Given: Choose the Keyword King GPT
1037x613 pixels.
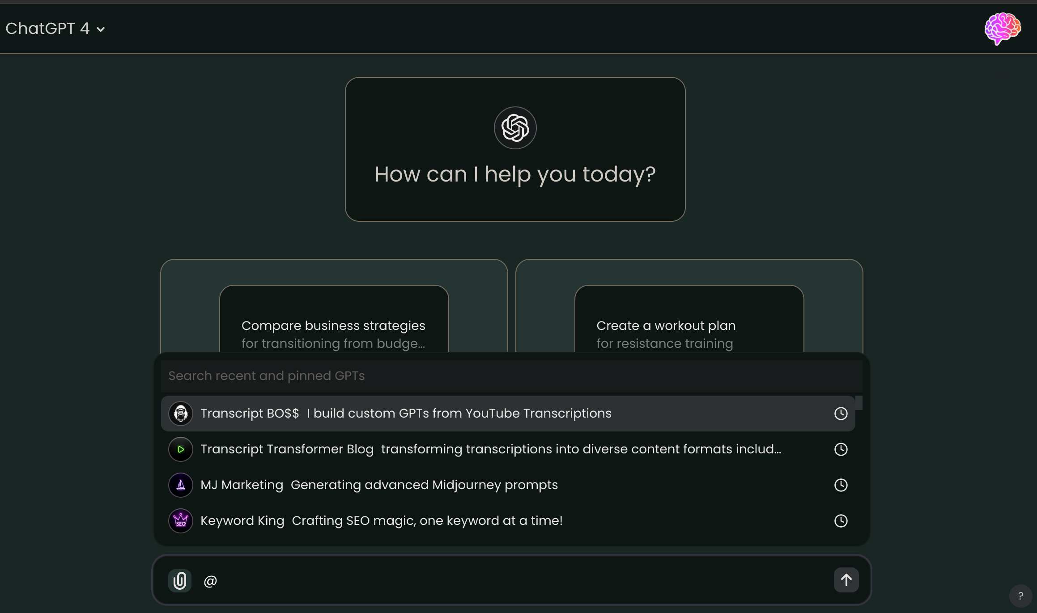Looking at the screenshot, I should point(508,520).
